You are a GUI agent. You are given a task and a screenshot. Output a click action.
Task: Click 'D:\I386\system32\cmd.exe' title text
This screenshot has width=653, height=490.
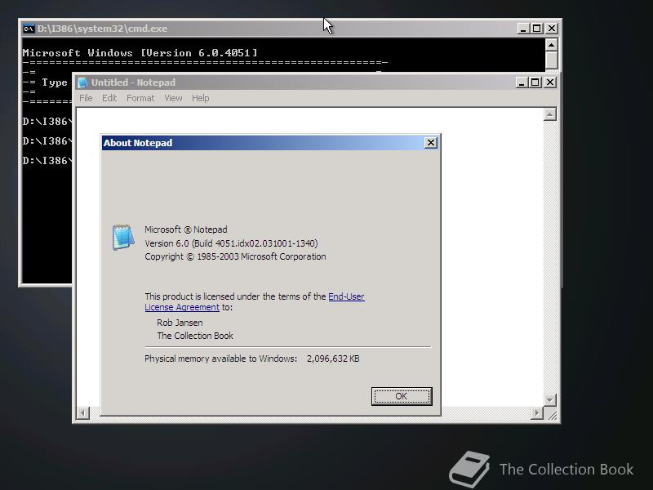pyautogui.click(x=103, y=29)
